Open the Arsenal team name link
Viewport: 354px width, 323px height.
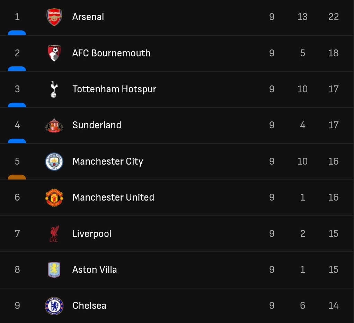(x=88, y=17)
